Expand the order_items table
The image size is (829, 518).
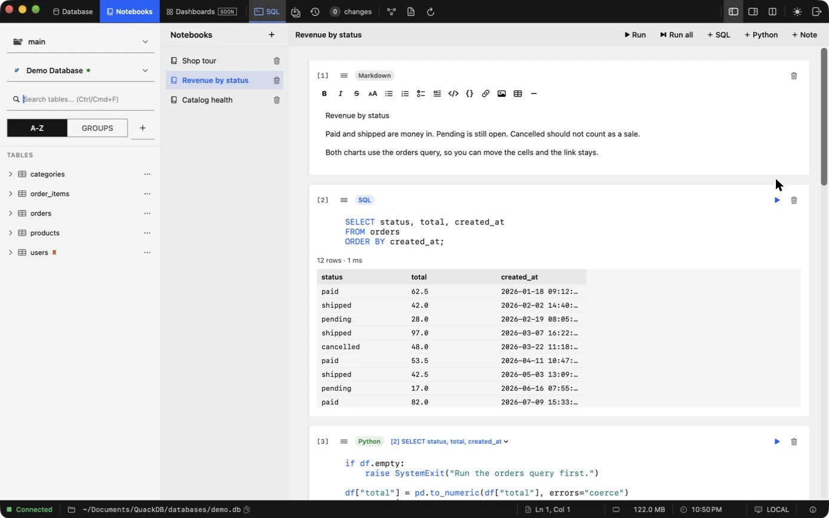click(10, 194)
